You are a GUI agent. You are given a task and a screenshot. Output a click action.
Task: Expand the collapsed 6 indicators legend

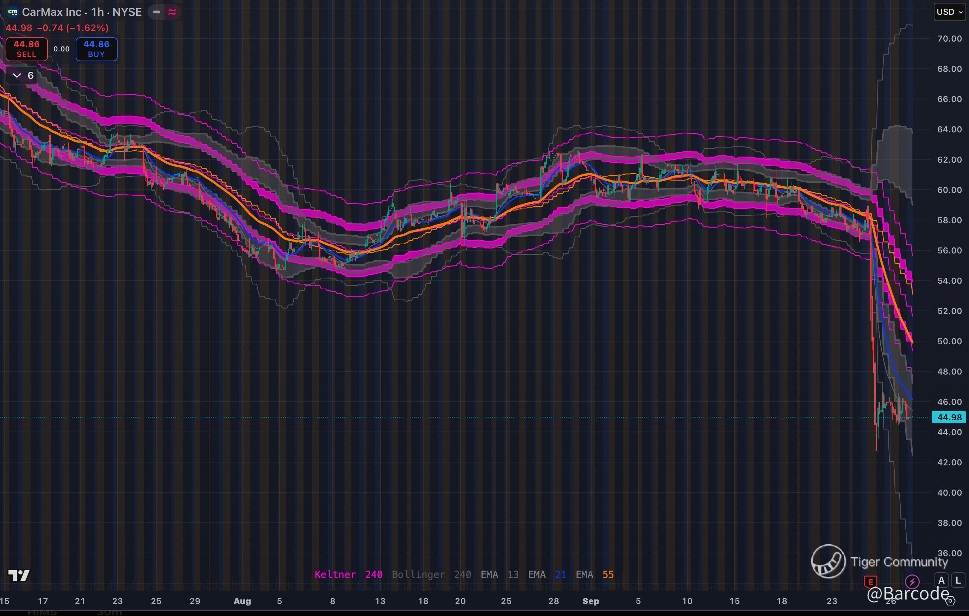[23, 76]
